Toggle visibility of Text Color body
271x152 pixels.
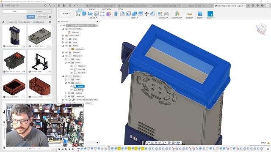(72, 69)
